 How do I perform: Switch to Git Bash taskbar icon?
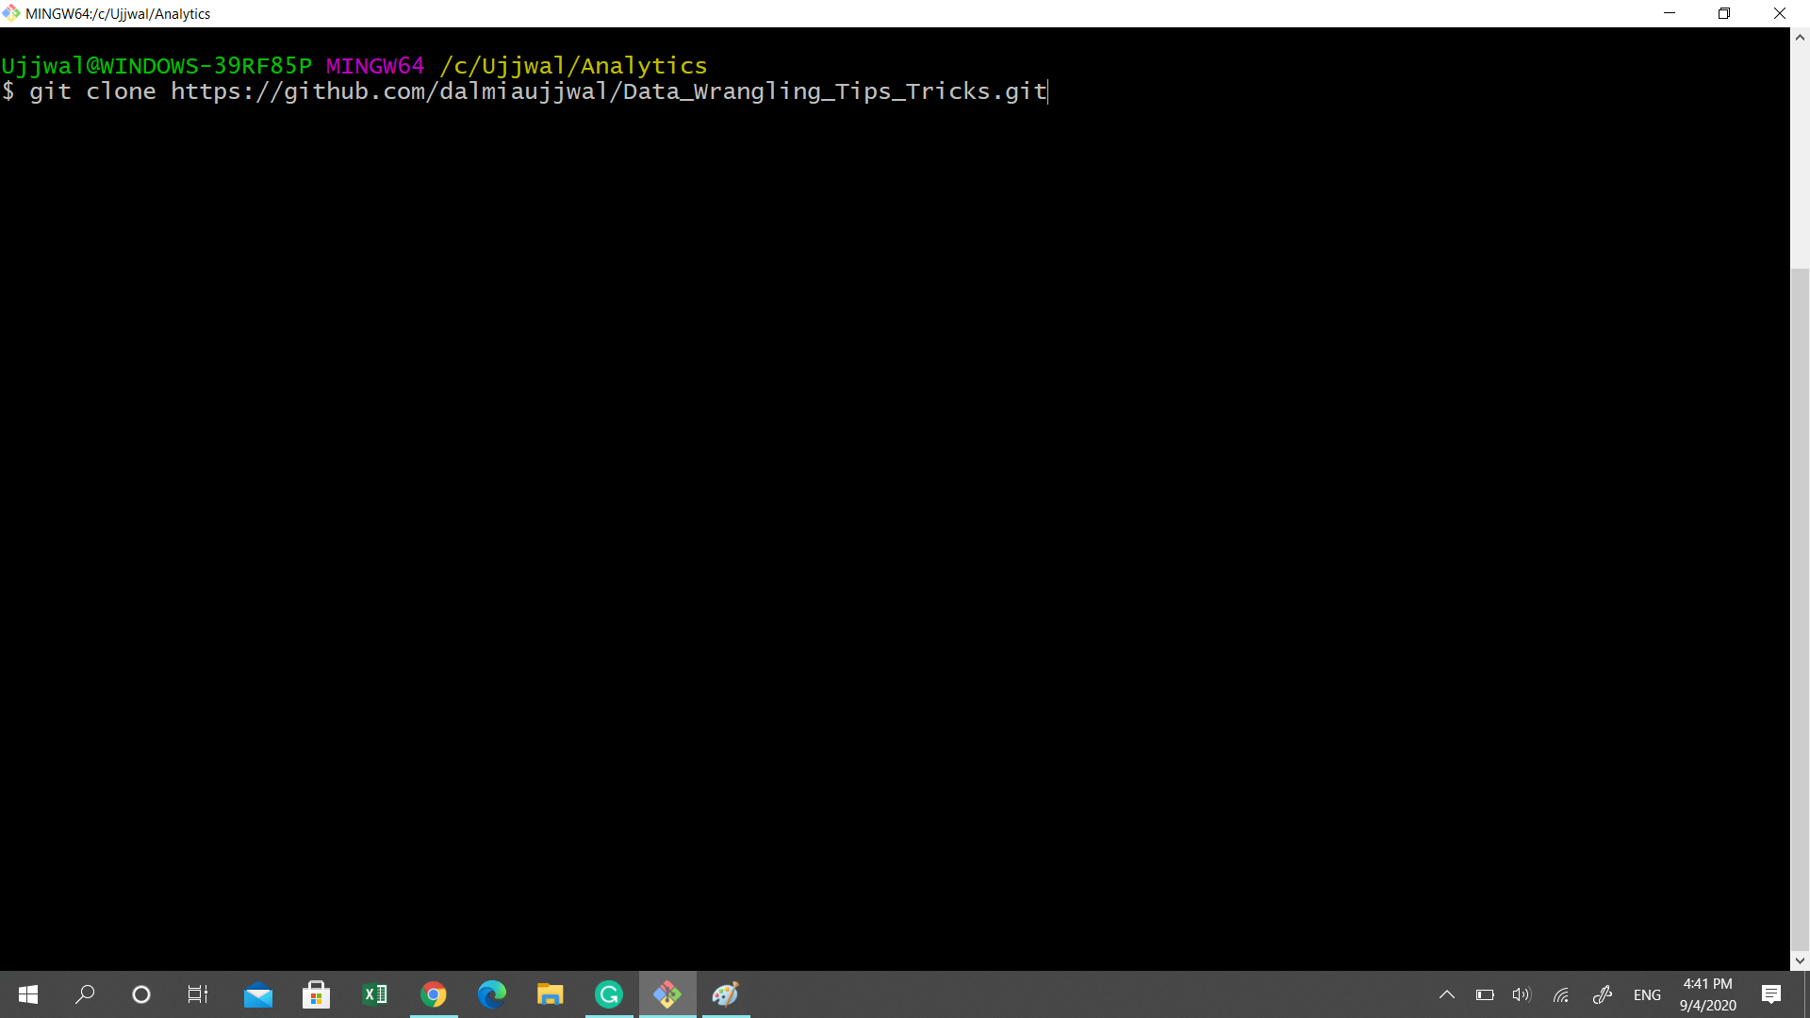tap(667, 994)
